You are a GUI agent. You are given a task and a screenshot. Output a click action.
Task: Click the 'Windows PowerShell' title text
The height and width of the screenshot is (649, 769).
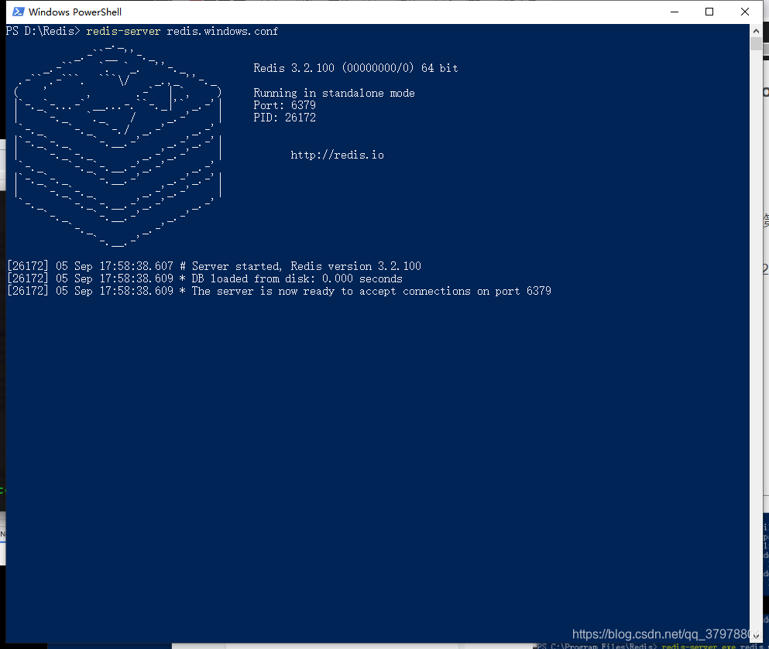(75, 12)
